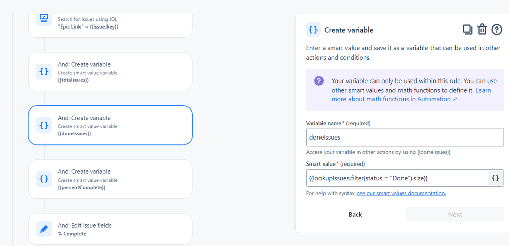The width and height of the screenshot is (509, 246).
Task: Open Learn more about math functions link
Action: coord(411,94)
